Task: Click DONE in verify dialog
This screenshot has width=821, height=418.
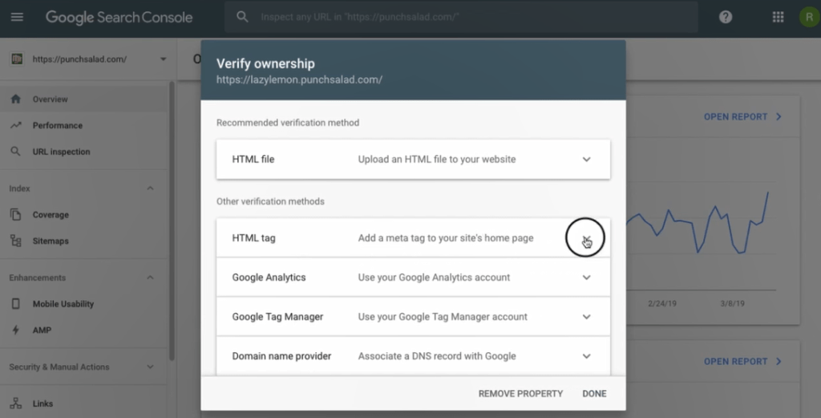Action: click(594, 393)
